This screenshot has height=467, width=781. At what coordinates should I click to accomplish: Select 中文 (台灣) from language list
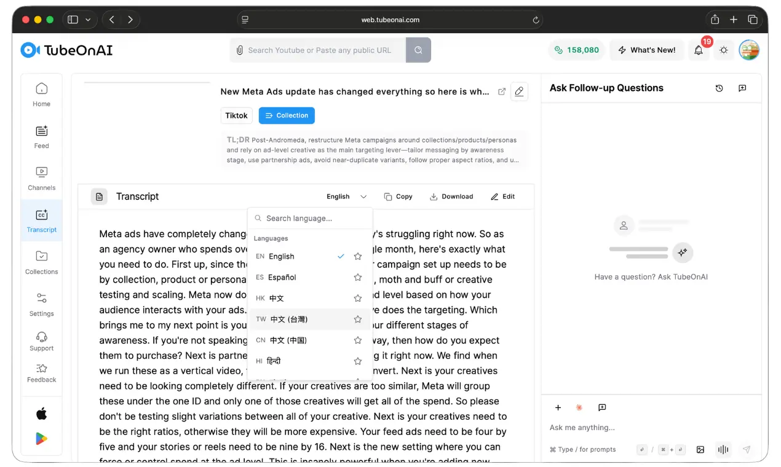click(289, 320)
